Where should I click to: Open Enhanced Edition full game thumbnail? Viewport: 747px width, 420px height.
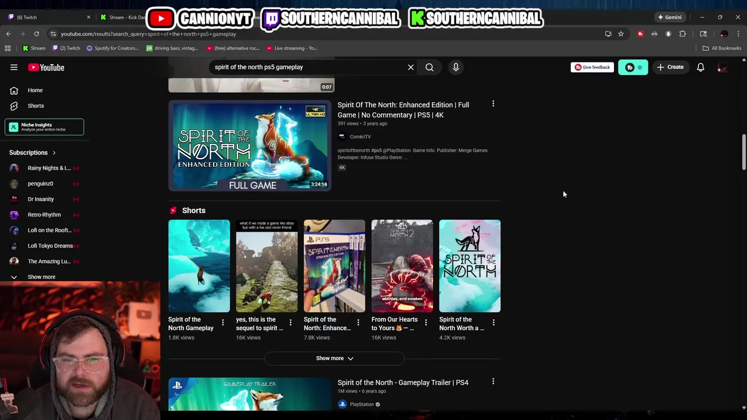coord(250,146)
